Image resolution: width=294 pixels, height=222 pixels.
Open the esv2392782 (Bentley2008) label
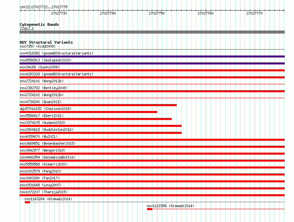(x=44, y=88)
